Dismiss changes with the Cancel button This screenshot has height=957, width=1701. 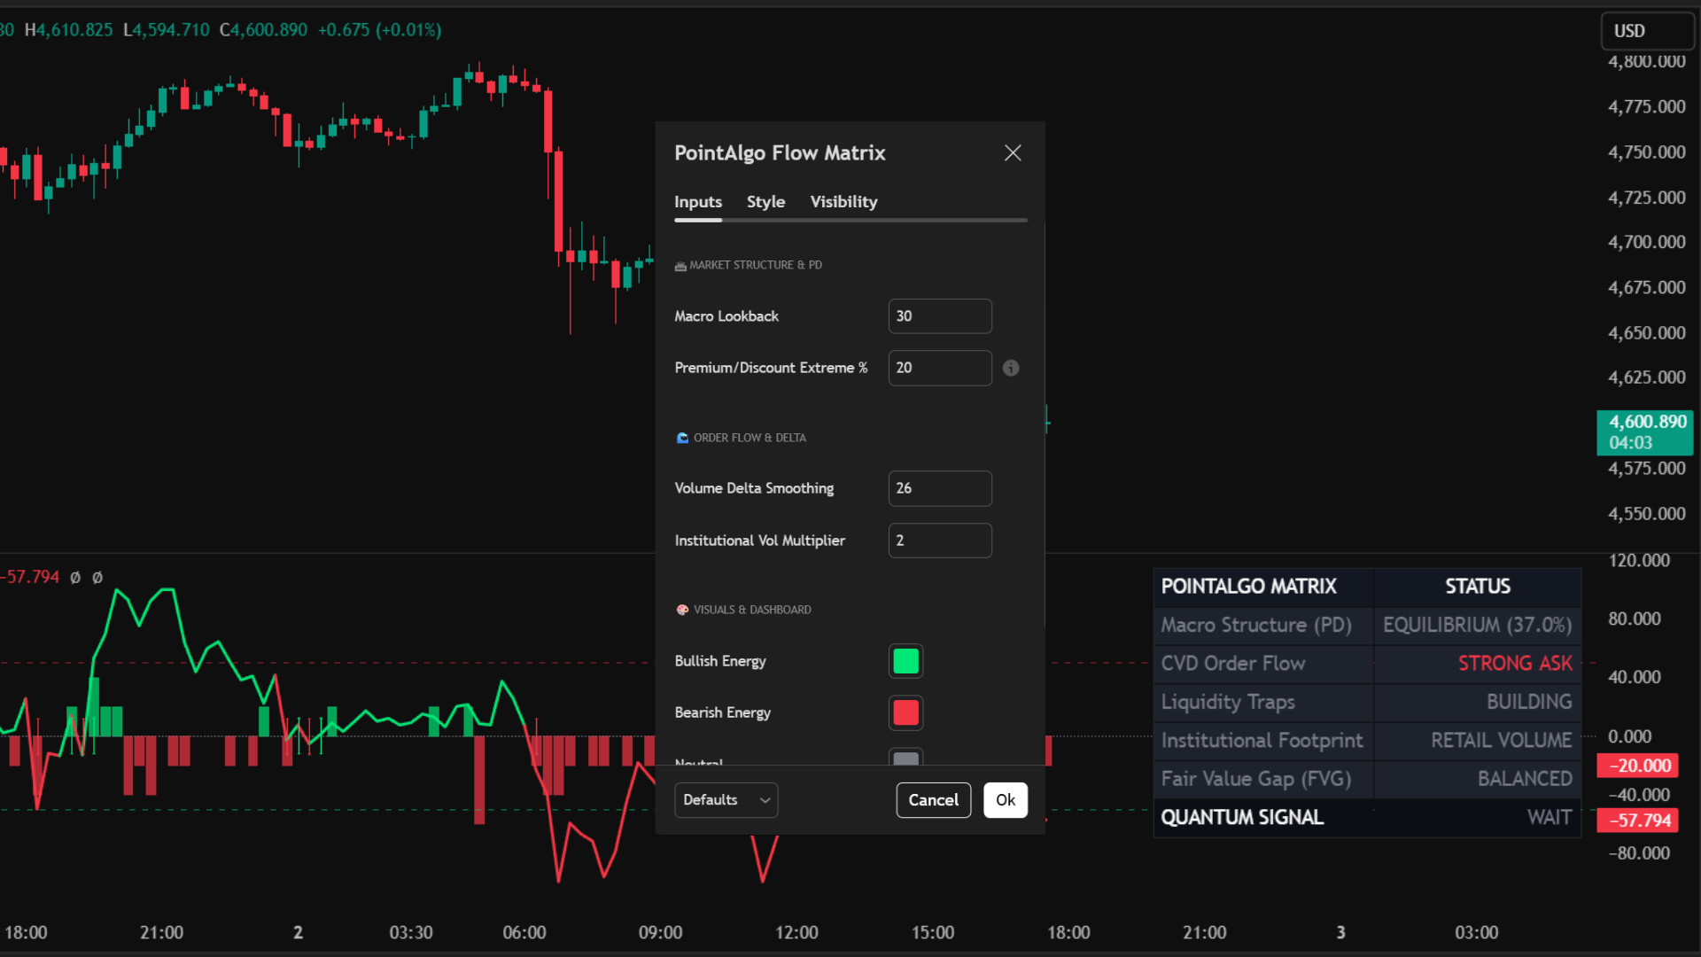933,799
